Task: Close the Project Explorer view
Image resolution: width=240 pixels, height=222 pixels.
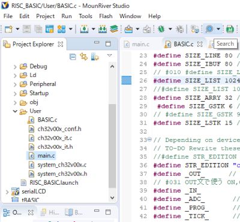Action: [x=61, y=44]
